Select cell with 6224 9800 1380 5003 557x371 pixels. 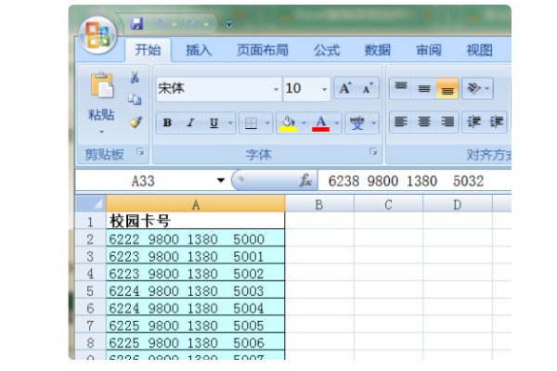(x=195, y=290)
